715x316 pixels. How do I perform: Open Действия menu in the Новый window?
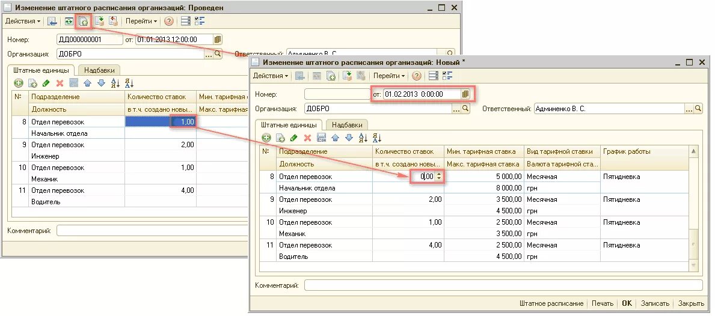click(x=271, y=76)
